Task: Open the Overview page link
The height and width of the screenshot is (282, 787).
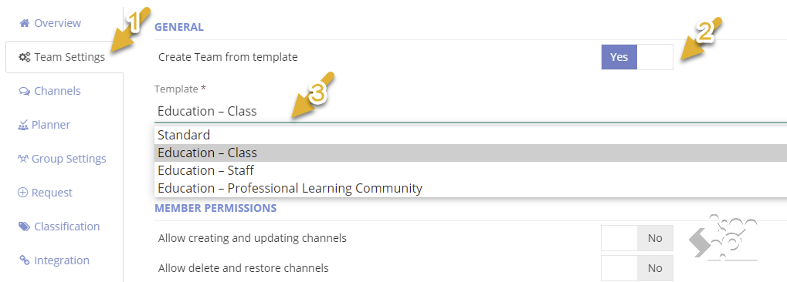Action: tap(57, 24)
